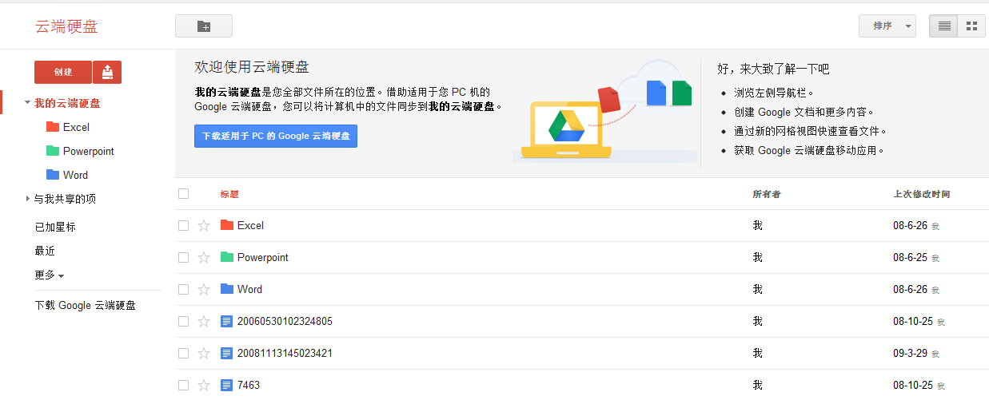989x400 pixels.
Task: Star the Word folder row
Action: click(x=204, y=289)
